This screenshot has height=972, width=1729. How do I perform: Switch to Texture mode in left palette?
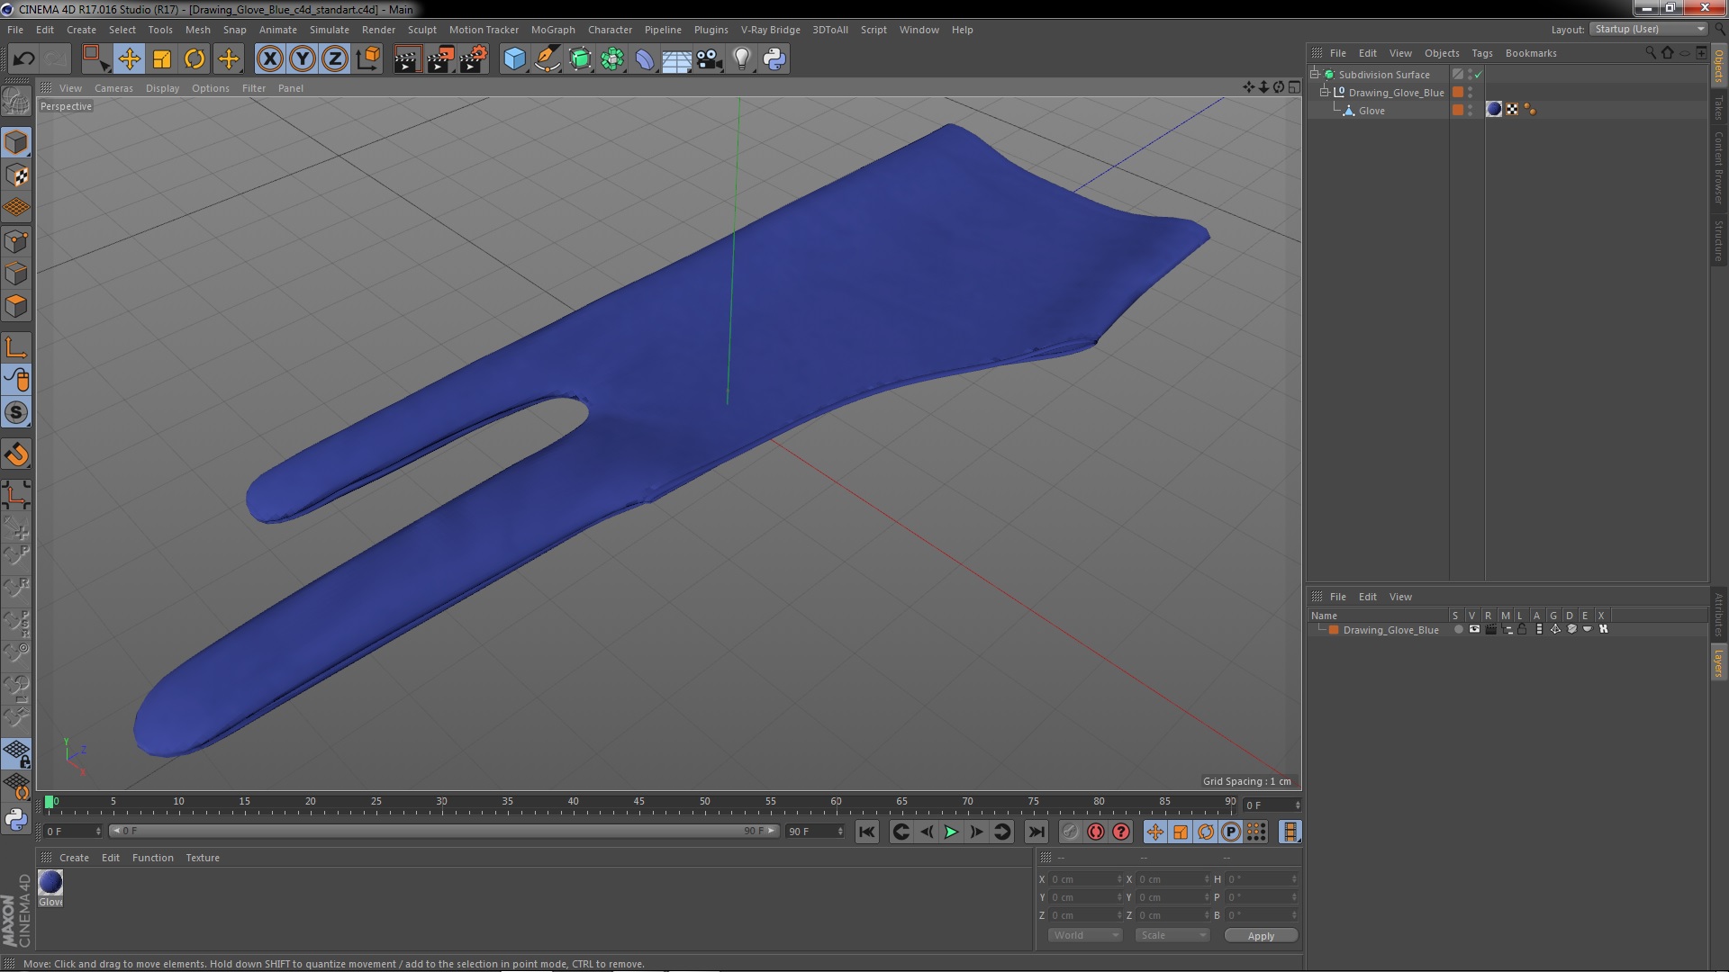(x=16, y=175)
